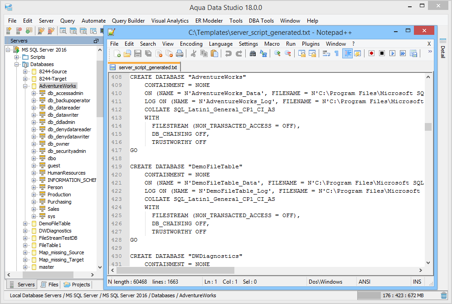Click the INS insert mode status bar field
Image resolution: width=452 pixels, height=304 pixels.
tap(417, 282)
